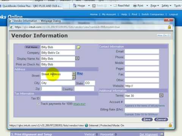Open the Print dropdown arrow
Screen dimensions: 182x136
click(147, 6)
